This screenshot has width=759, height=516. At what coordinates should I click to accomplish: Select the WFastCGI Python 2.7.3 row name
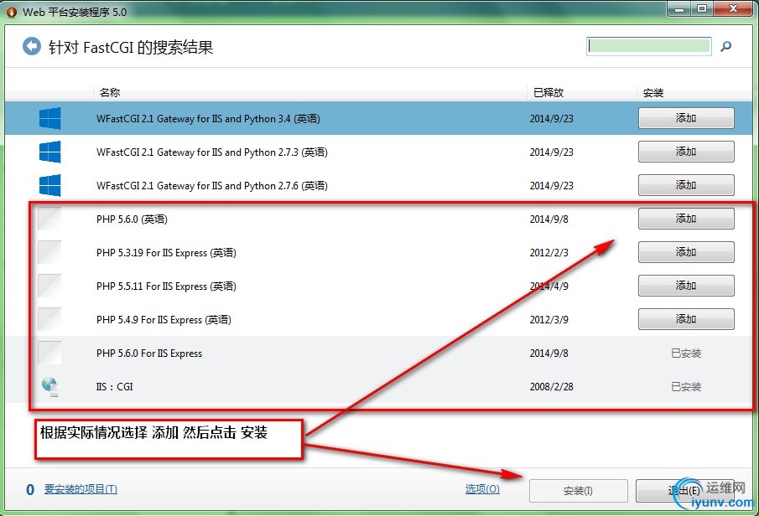(212, 152)
